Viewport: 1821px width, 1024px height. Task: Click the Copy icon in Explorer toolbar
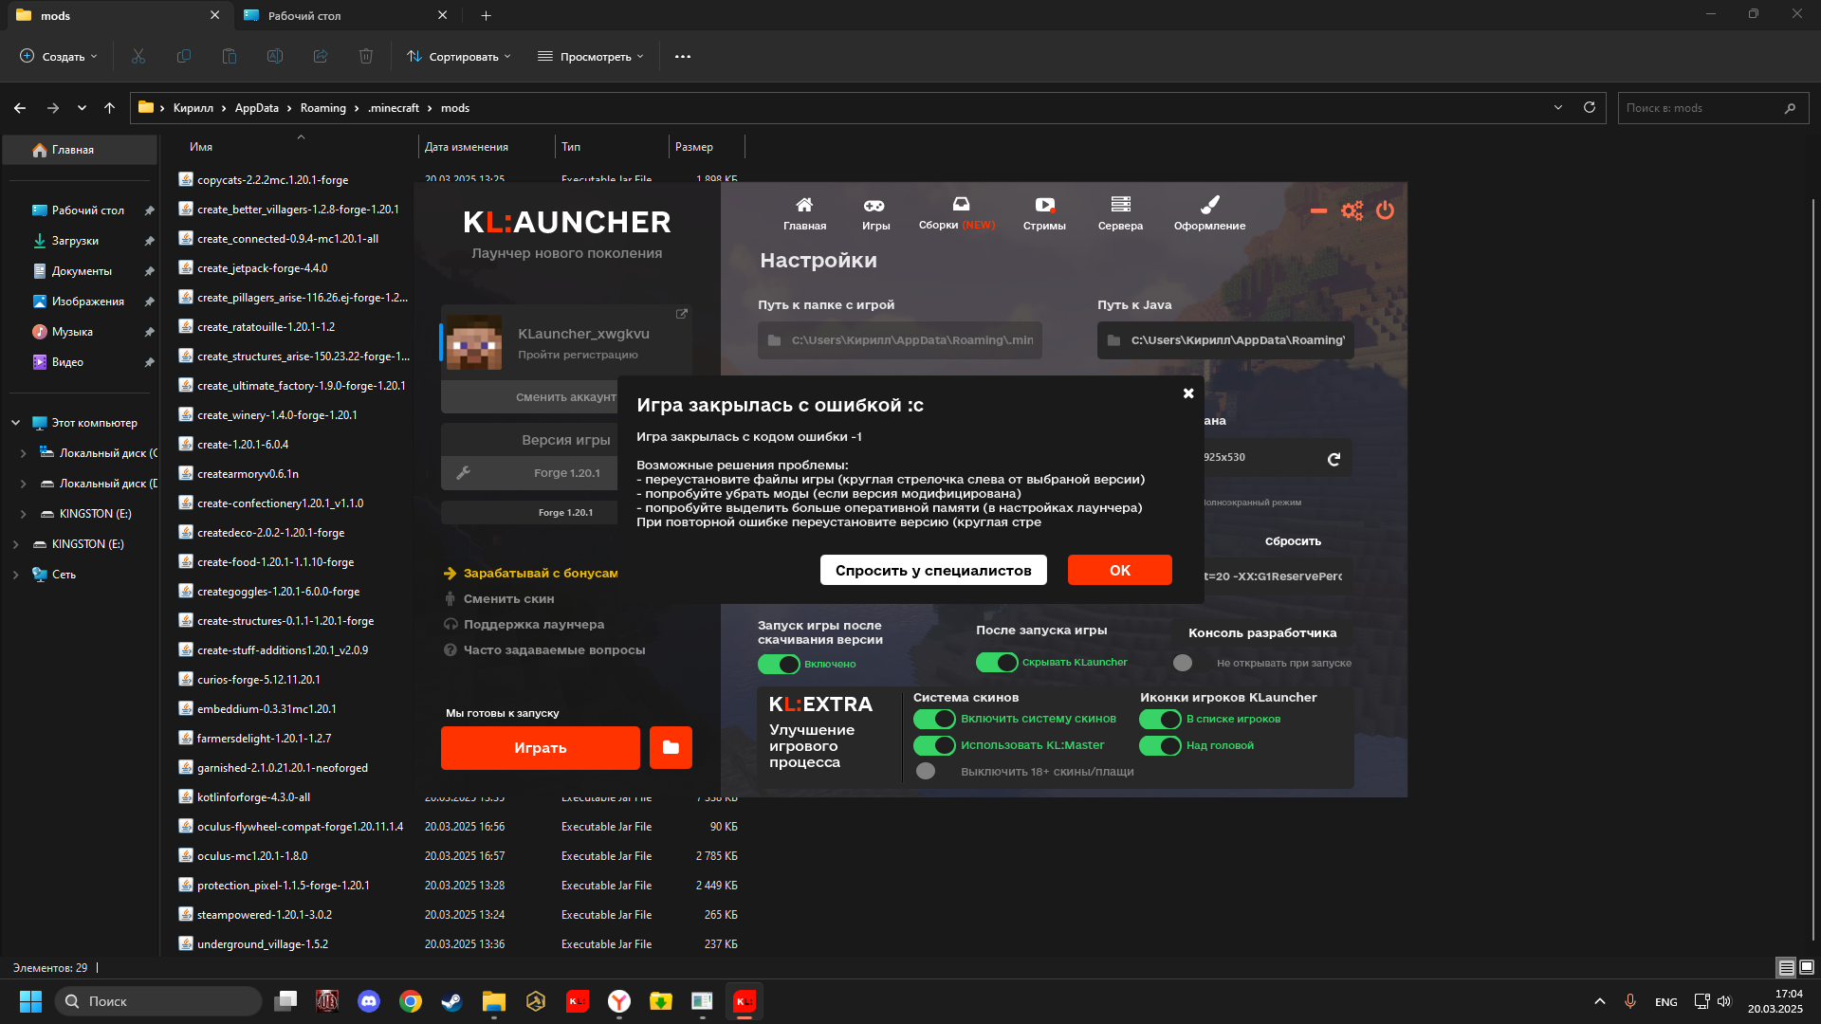tap(184, 56)
